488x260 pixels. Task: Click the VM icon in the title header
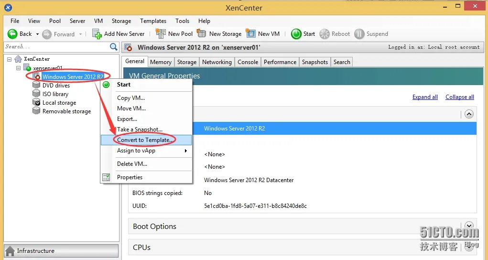tap(128, 47)
